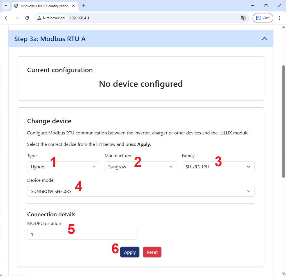
Task: Open the Gast profile button
Action: click(263, 18)
